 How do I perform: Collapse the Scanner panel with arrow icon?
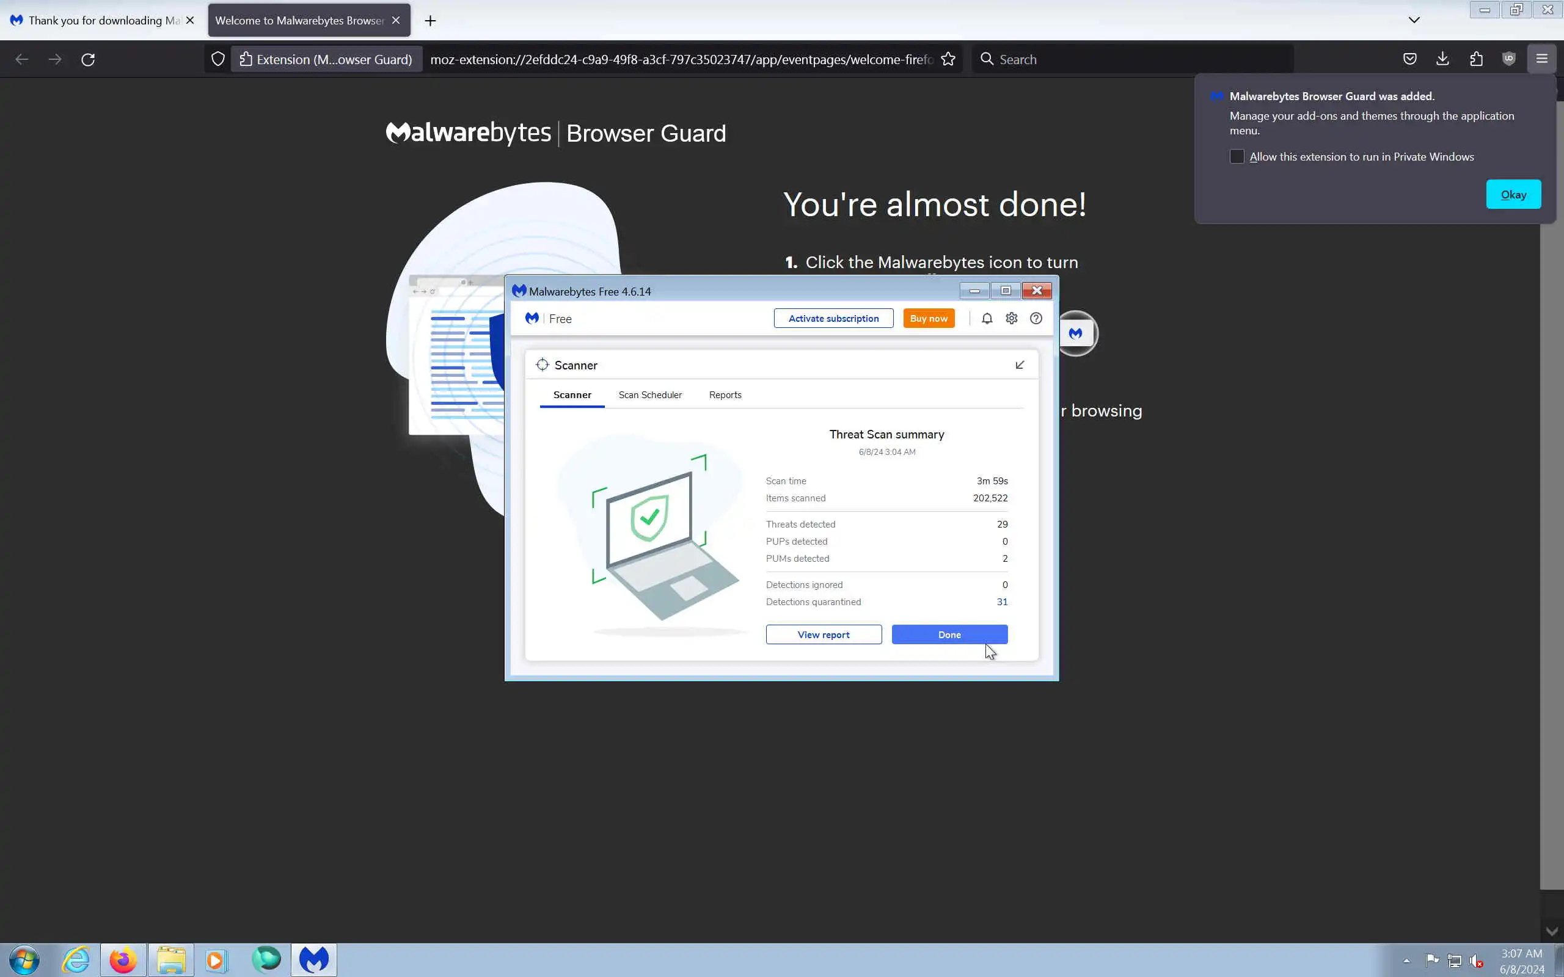pos(1020,365)
